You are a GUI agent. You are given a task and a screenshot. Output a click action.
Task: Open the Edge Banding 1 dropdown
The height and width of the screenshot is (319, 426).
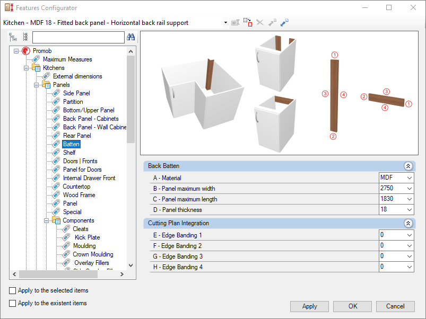(x=410, y=235)
